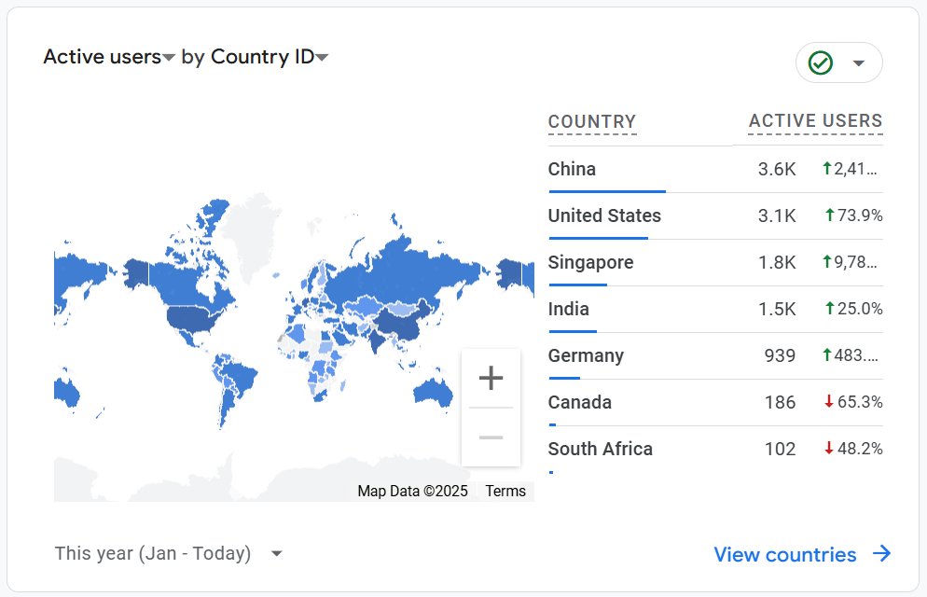The image size is (927, 597).
Task: Click the green data quality checkmark icon
Action: (821, 62)
